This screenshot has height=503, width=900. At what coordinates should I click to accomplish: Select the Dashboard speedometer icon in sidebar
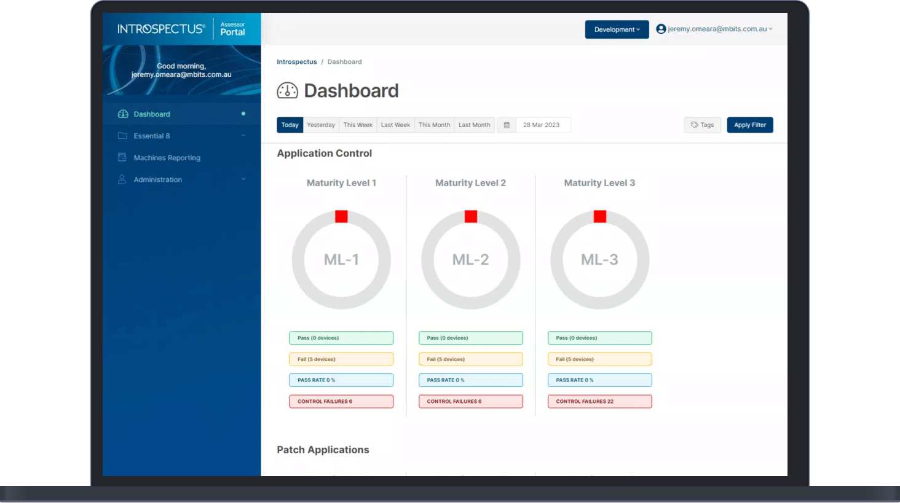(x=122, y=114)
